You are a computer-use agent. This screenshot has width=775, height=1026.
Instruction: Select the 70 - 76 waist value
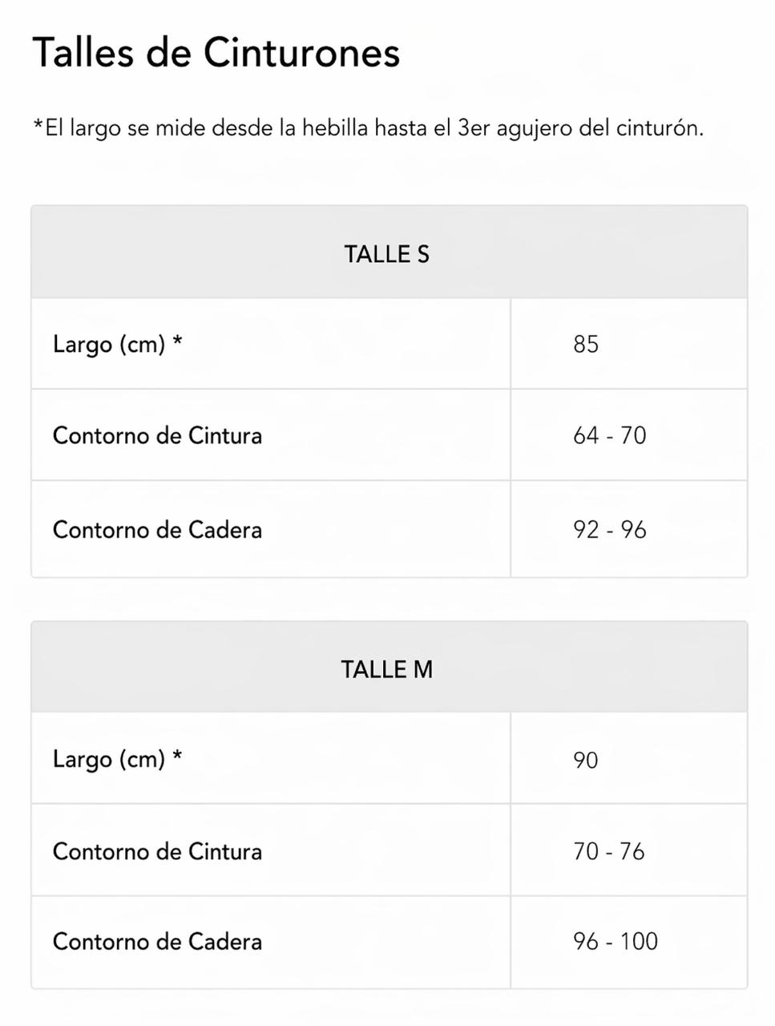(x=608, y=851)
